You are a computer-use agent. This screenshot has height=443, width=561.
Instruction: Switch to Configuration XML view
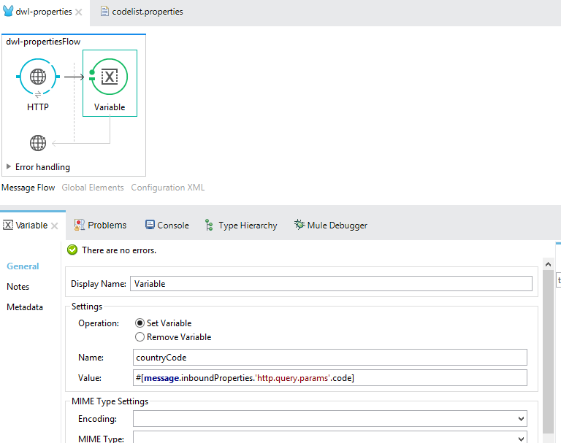[x=167, y=188]
